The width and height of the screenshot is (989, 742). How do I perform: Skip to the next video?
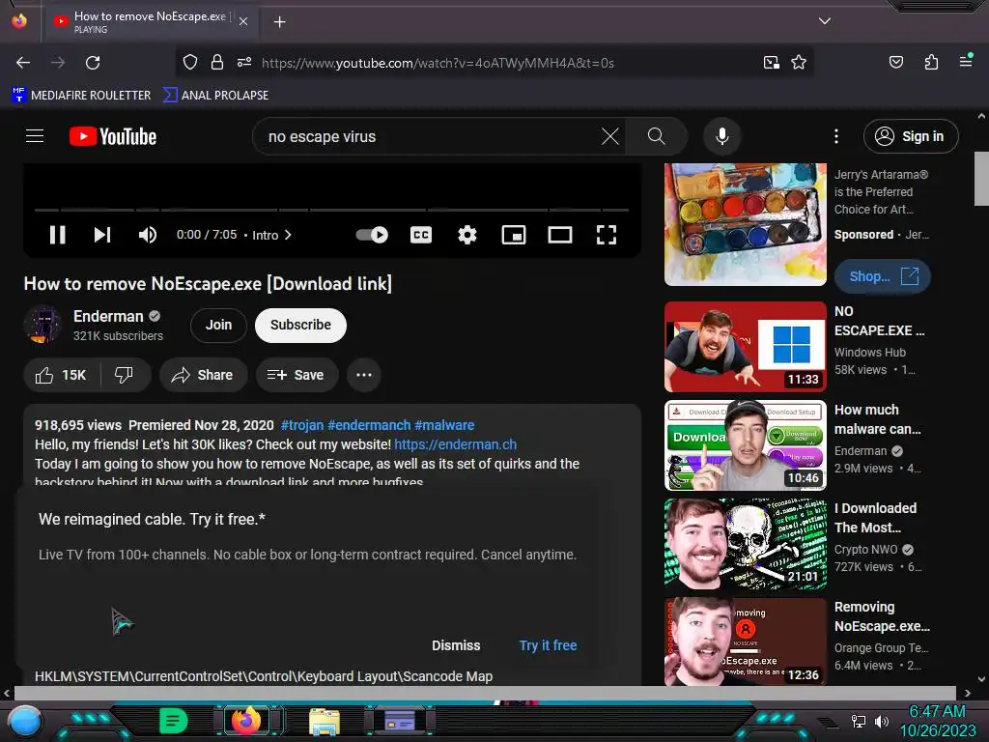click(x=102, y=235)
